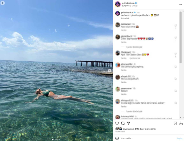Go to the next photo in the carousel

point(110,70)
